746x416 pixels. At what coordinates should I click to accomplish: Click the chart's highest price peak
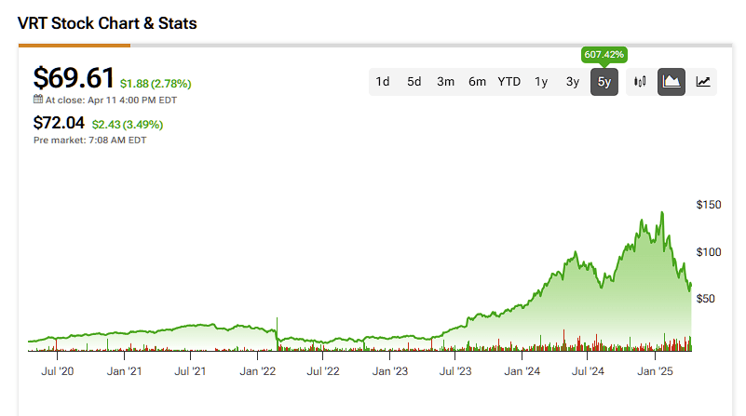pos(662,213)
